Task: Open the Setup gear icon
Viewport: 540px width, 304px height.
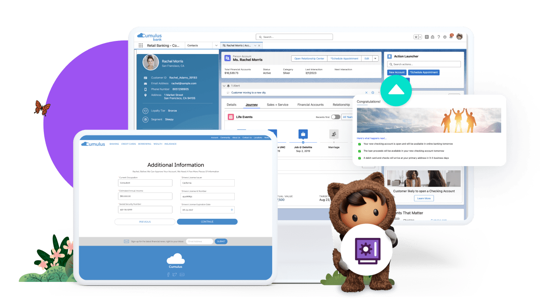Action: point(445,37)
